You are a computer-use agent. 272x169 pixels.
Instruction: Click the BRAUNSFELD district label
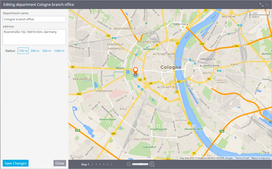coord(82,79)
